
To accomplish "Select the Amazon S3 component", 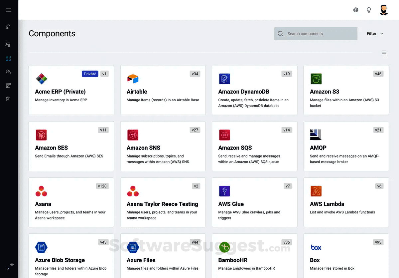I will coord(346,90).
